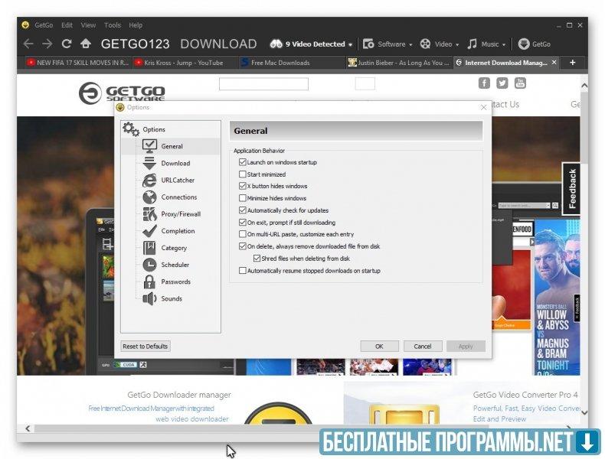Go forward with the forward arrow
This screenshot has height=459, width=605.
tap(47, 44)
